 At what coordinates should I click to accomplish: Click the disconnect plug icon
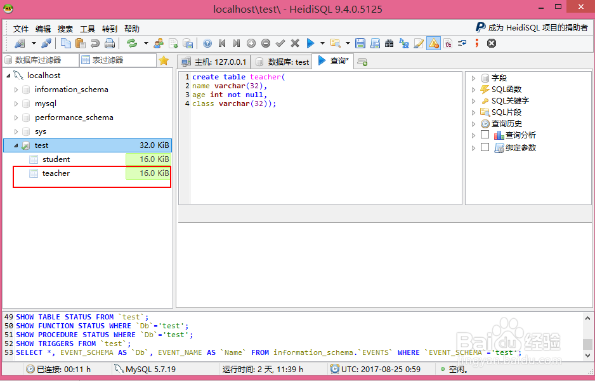pos(46,43)
